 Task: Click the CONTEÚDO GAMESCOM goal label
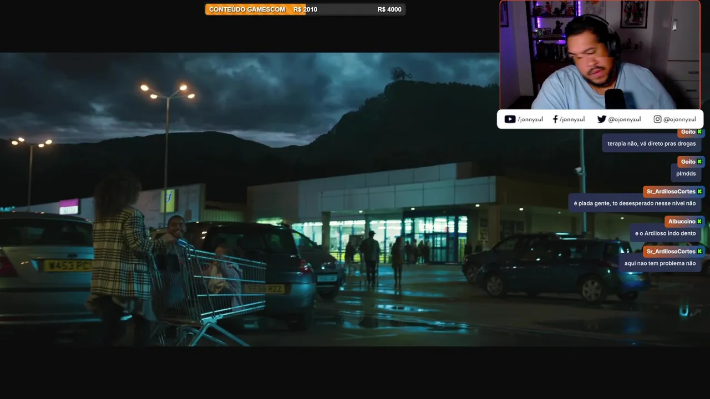[247, 9]
